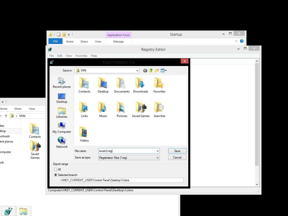
Task: Open the Desktop folder in the dialog file list
Action: tap(103, 85)
